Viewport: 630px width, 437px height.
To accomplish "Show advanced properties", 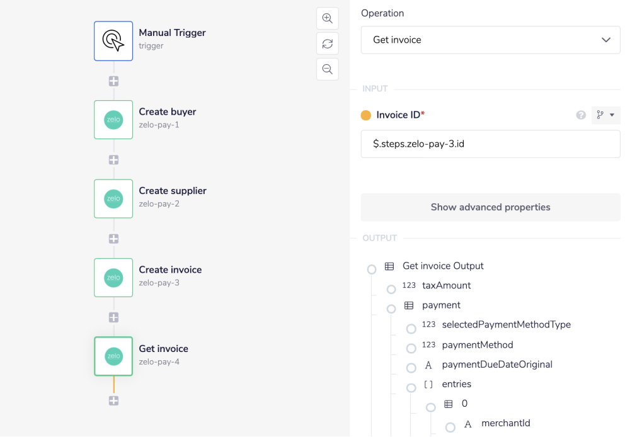I will point(490,207).
